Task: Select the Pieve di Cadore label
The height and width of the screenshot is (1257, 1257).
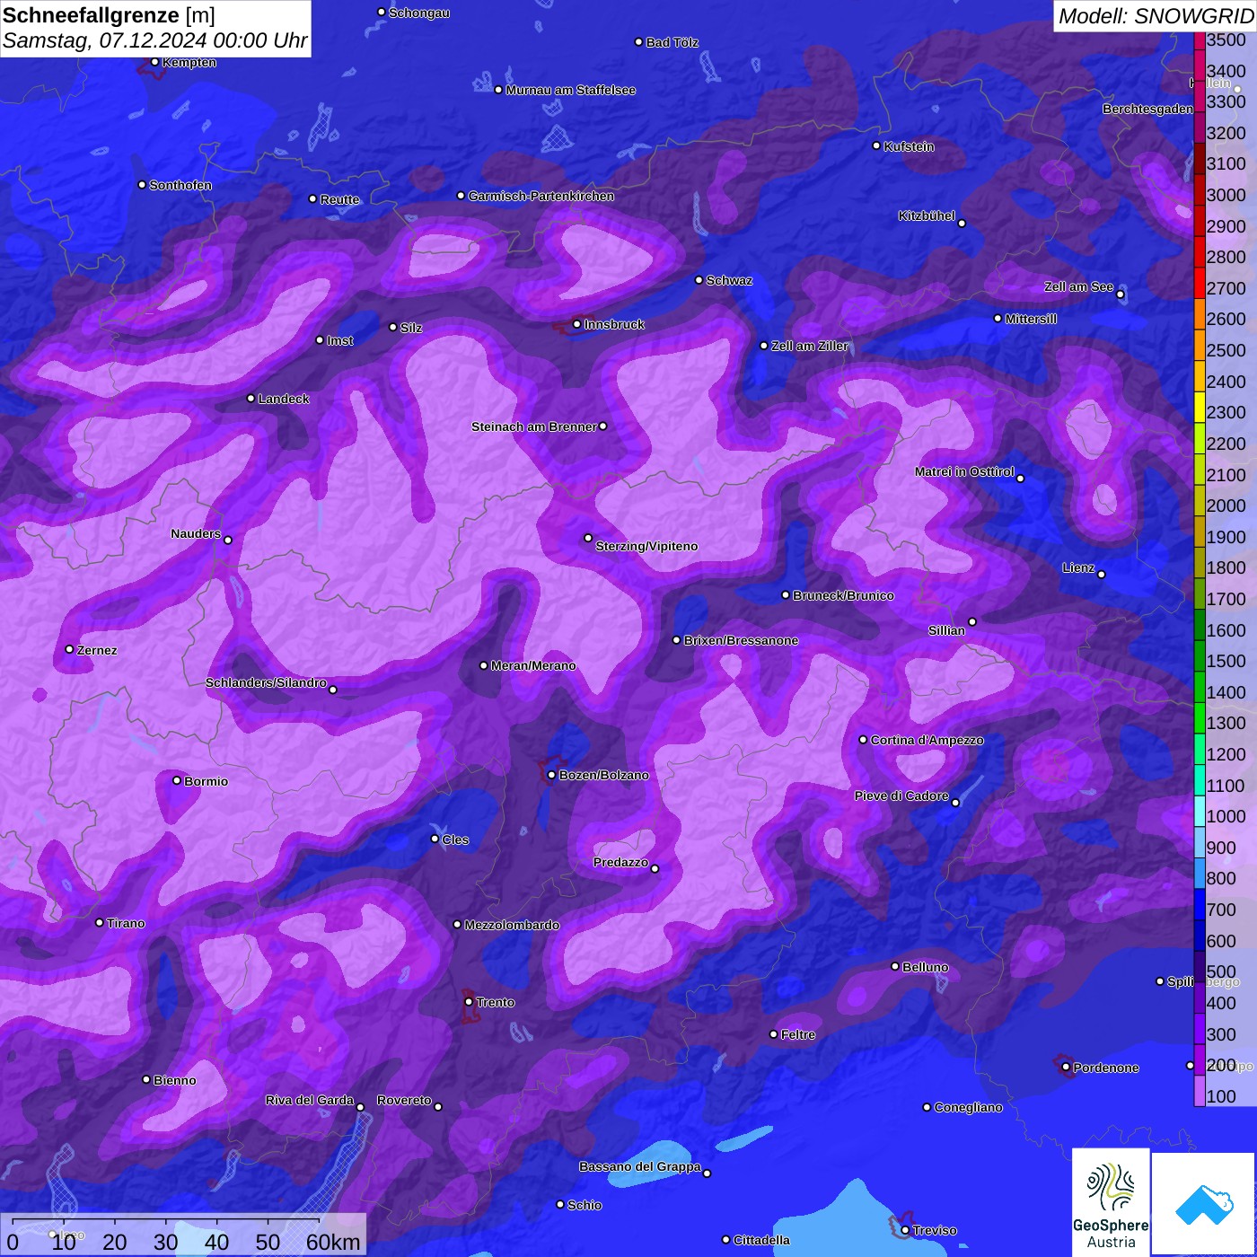Action: click(901, 796)
